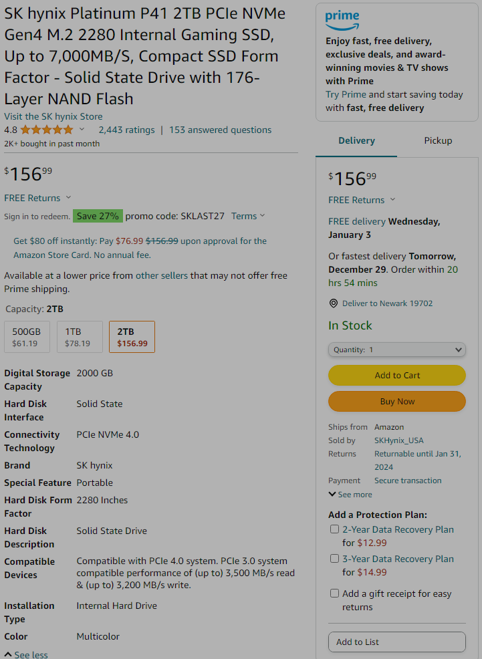This screenshot has height=659, width=482.
Task: Collapse product details with See less
Action: (x=26, y=654)
